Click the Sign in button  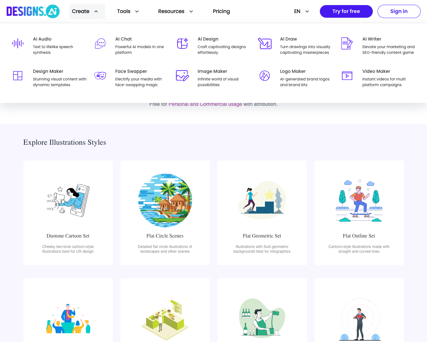click(x=399, y=11)
